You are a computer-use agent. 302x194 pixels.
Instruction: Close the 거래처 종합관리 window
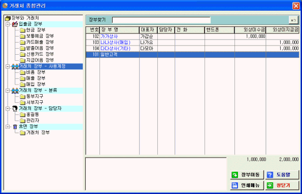296,6
